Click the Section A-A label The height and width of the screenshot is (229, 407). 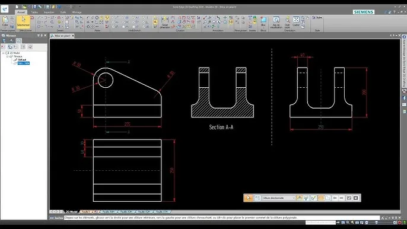[x=221, y=127]
